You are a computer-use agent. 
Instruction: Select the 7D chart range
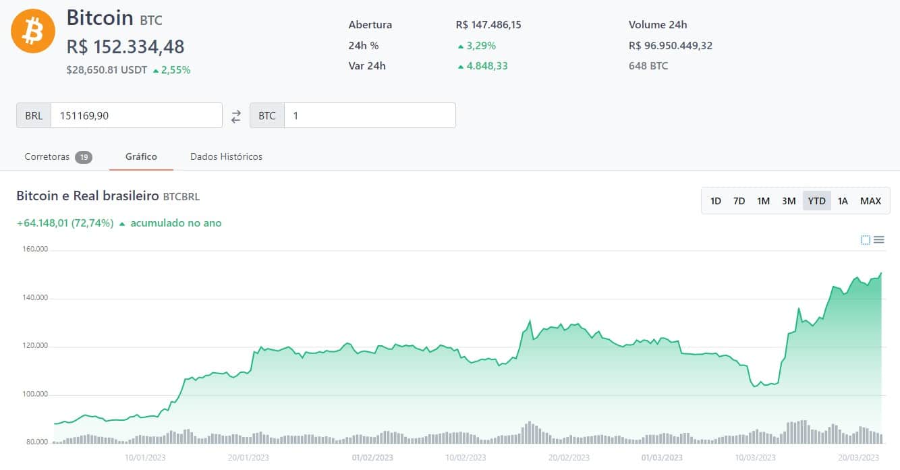pos(739,201)
